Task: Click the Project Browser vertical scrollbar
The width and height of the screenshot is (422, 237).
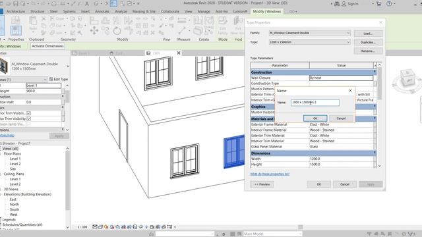Action: 67,188
